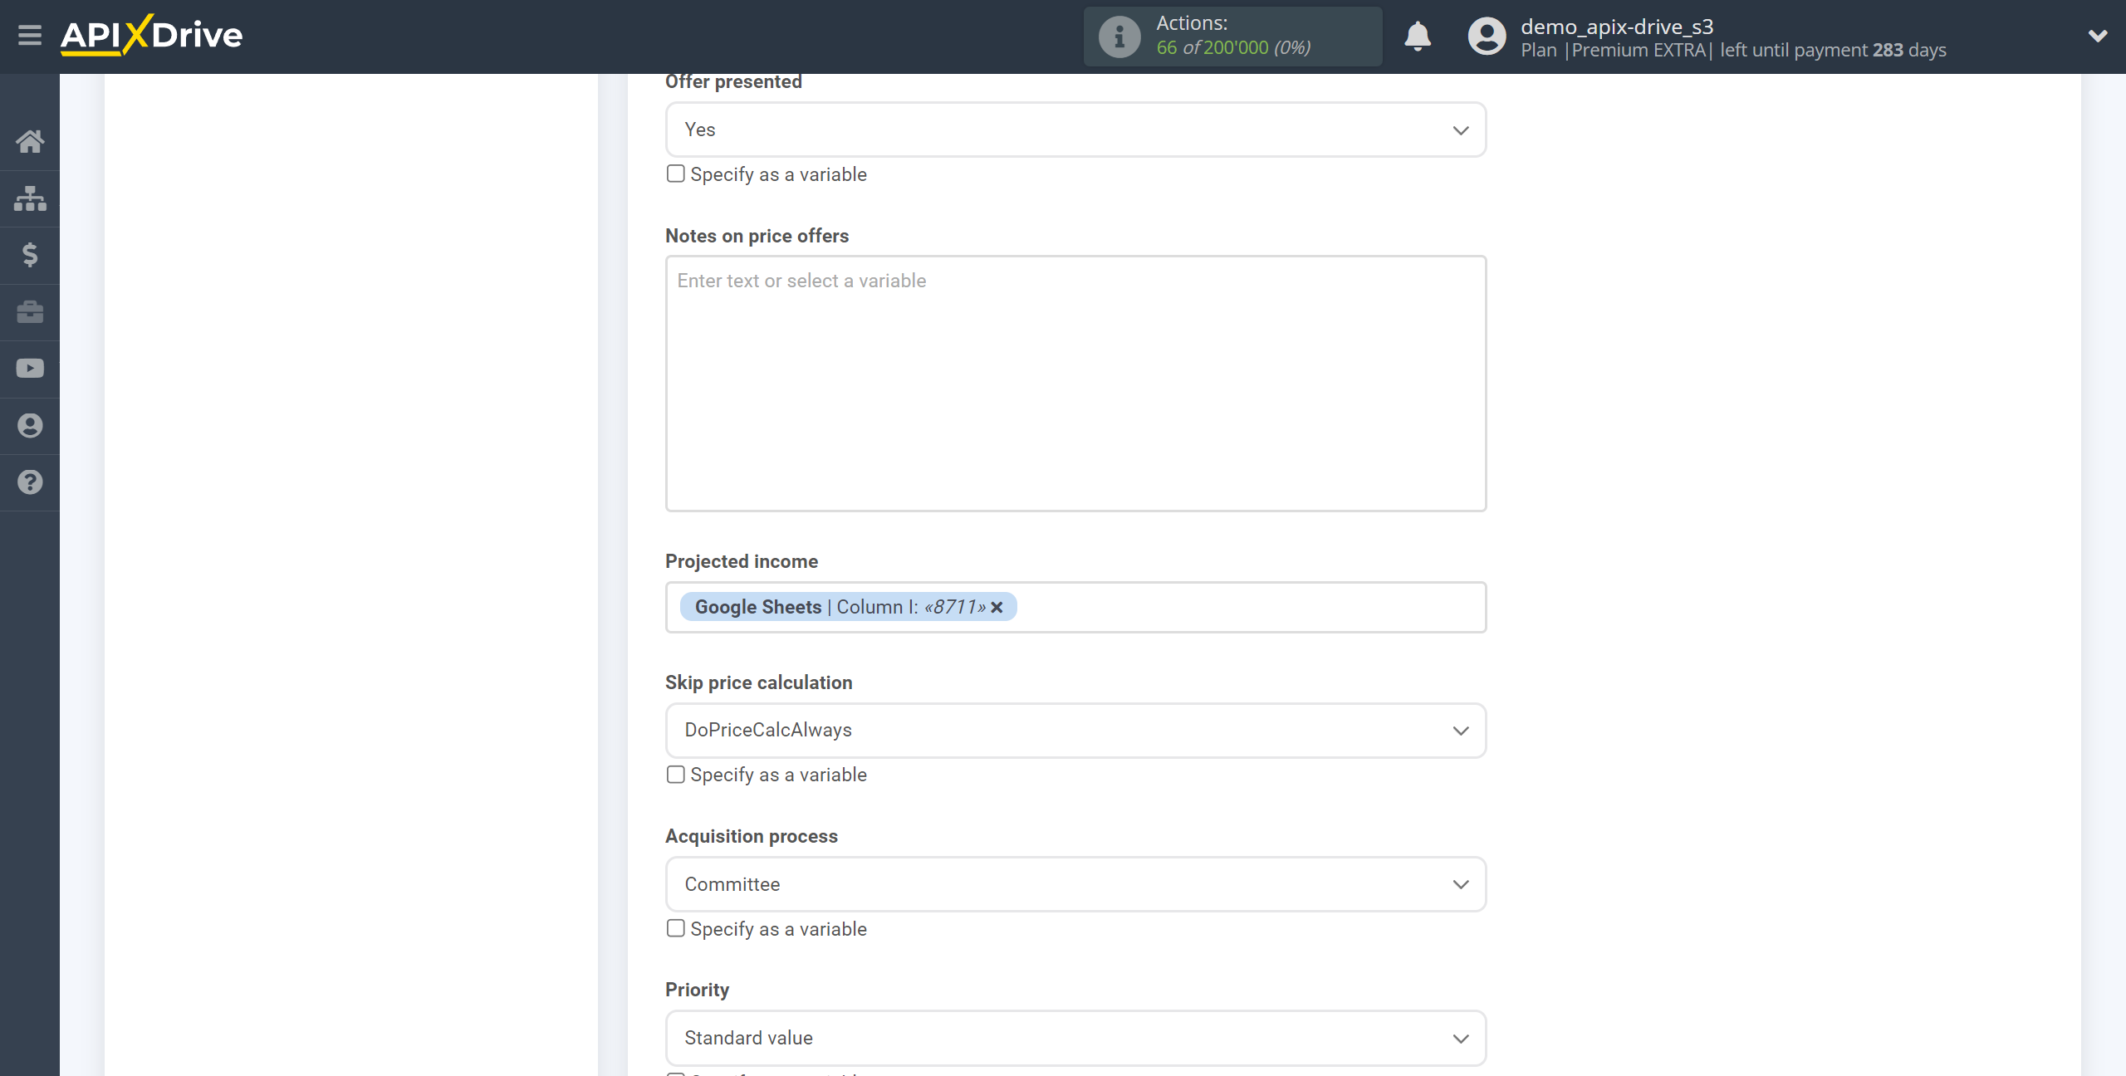The width and height of the screenshot is (2126, 1076).
Task: Open the connections sitemap icon
Action: tap(30, 198)
